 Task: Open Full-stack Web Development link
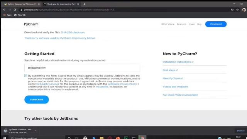180,95
